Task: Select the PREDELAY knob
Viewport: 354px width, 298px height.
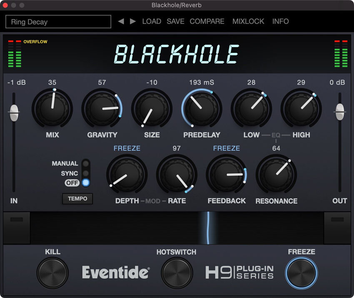Action: (x=202, y=108)
